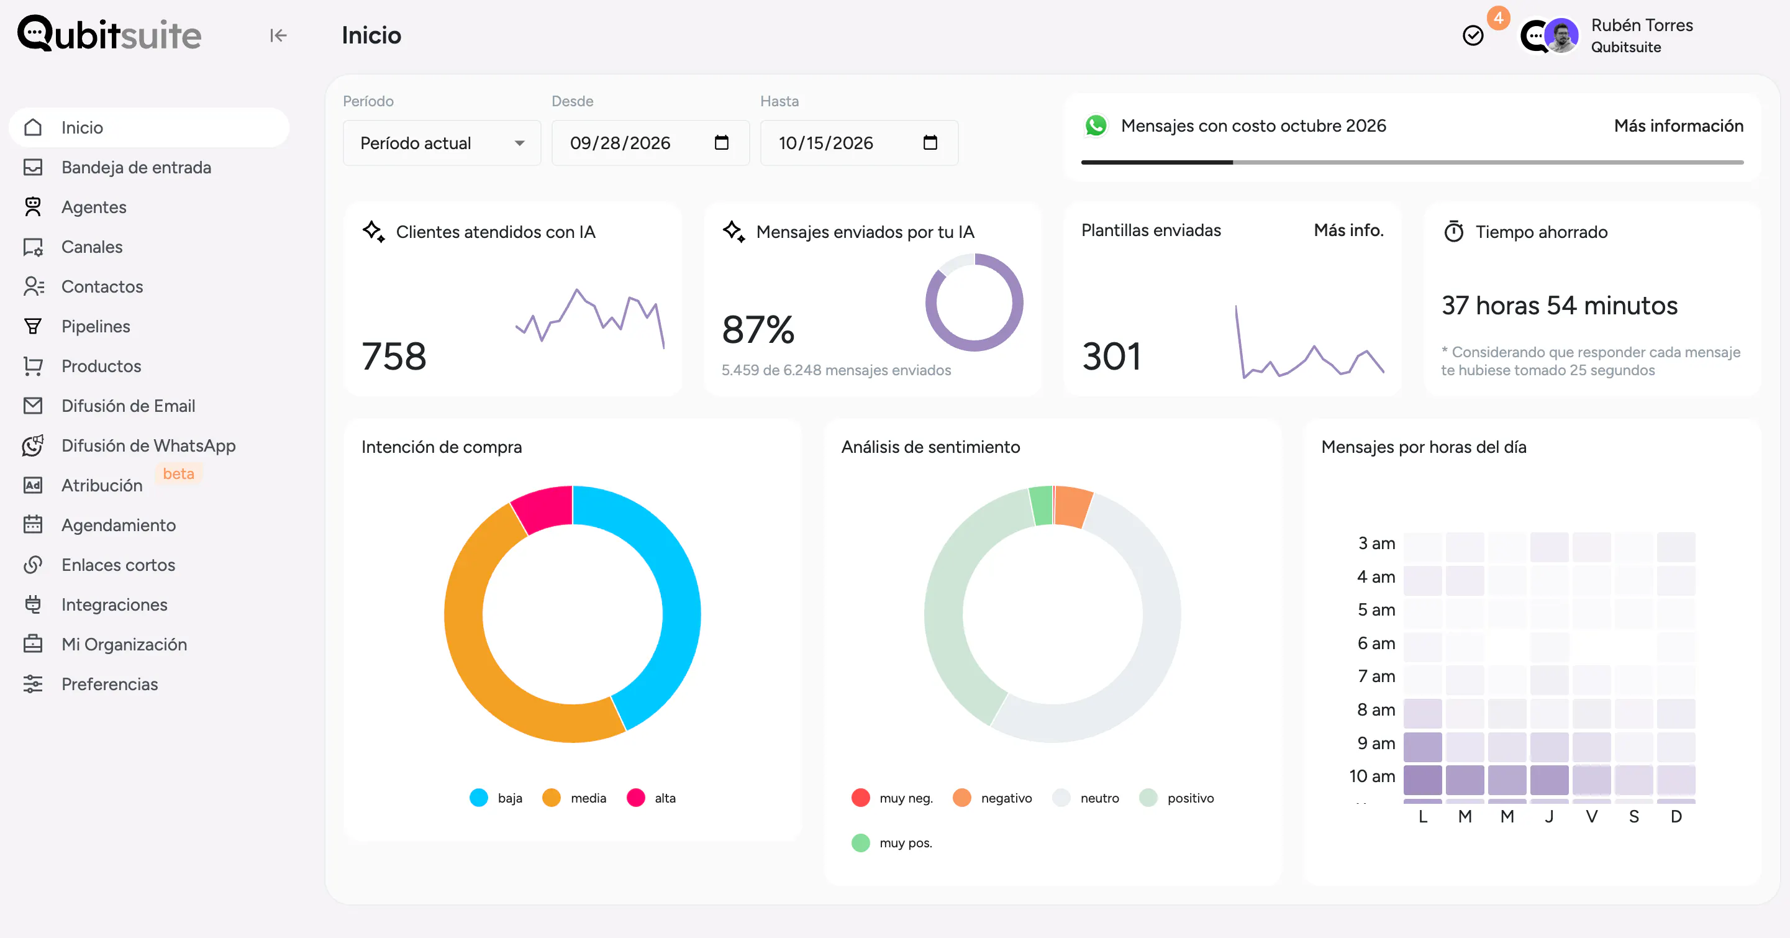1790x938 pixels.
Task: Click the Atribución Ad icon
Action: tap(33, 485)
